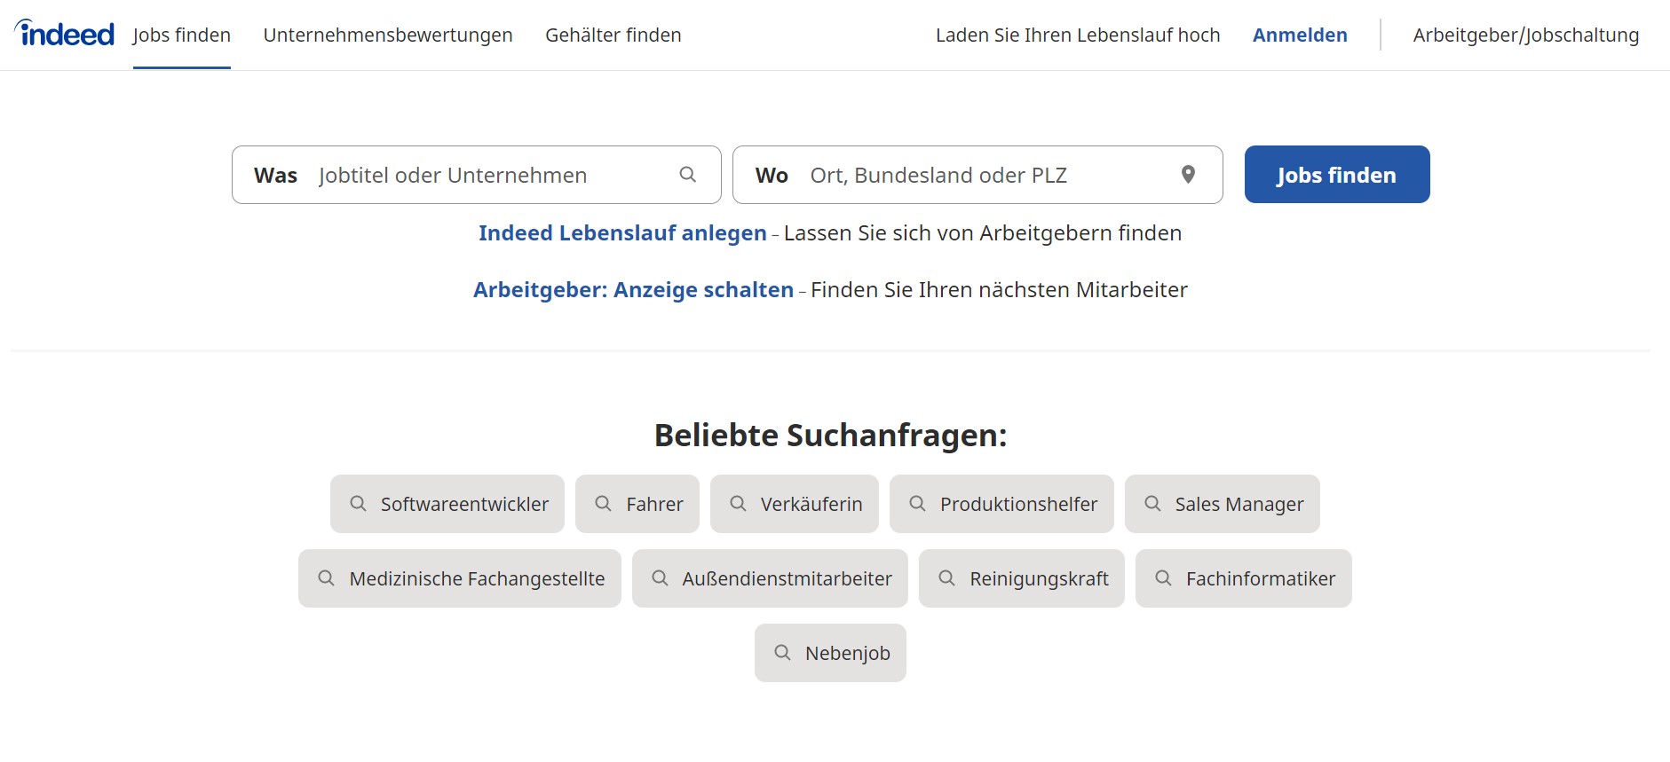Click the Außendienstmitarbeiter search text
Screen dimensions: 1670x762
click(787, 579)
